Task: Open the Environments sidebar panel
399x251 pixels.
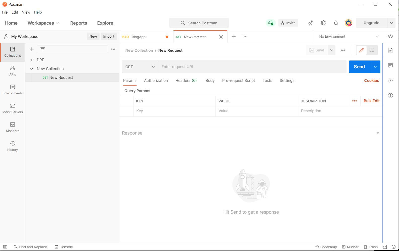Action: coord(13,90)
